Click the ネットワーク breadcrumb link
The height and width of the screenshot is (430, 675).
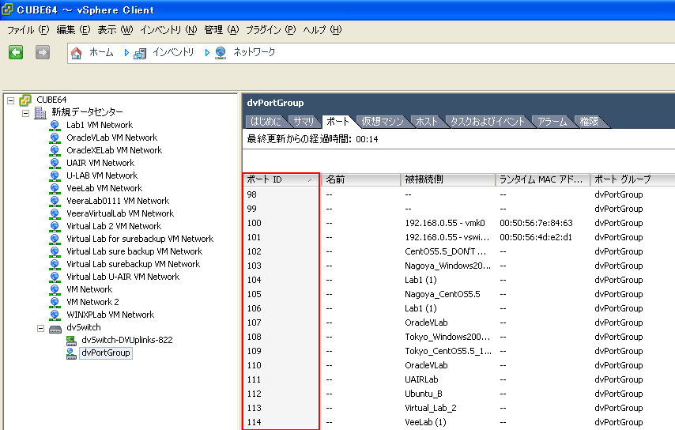coord(254,52)
